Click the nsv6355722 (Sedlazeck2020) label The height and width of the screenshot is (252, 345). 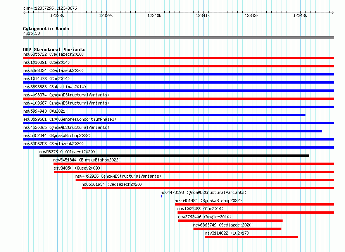point(53,54)
